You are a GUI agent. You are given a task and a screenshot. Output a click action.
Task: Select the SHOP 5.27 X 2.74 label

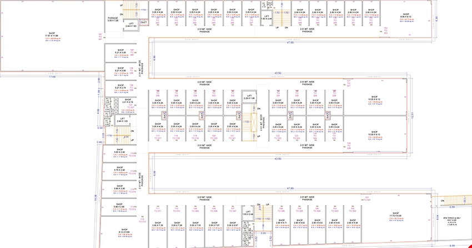click(120, 87)
